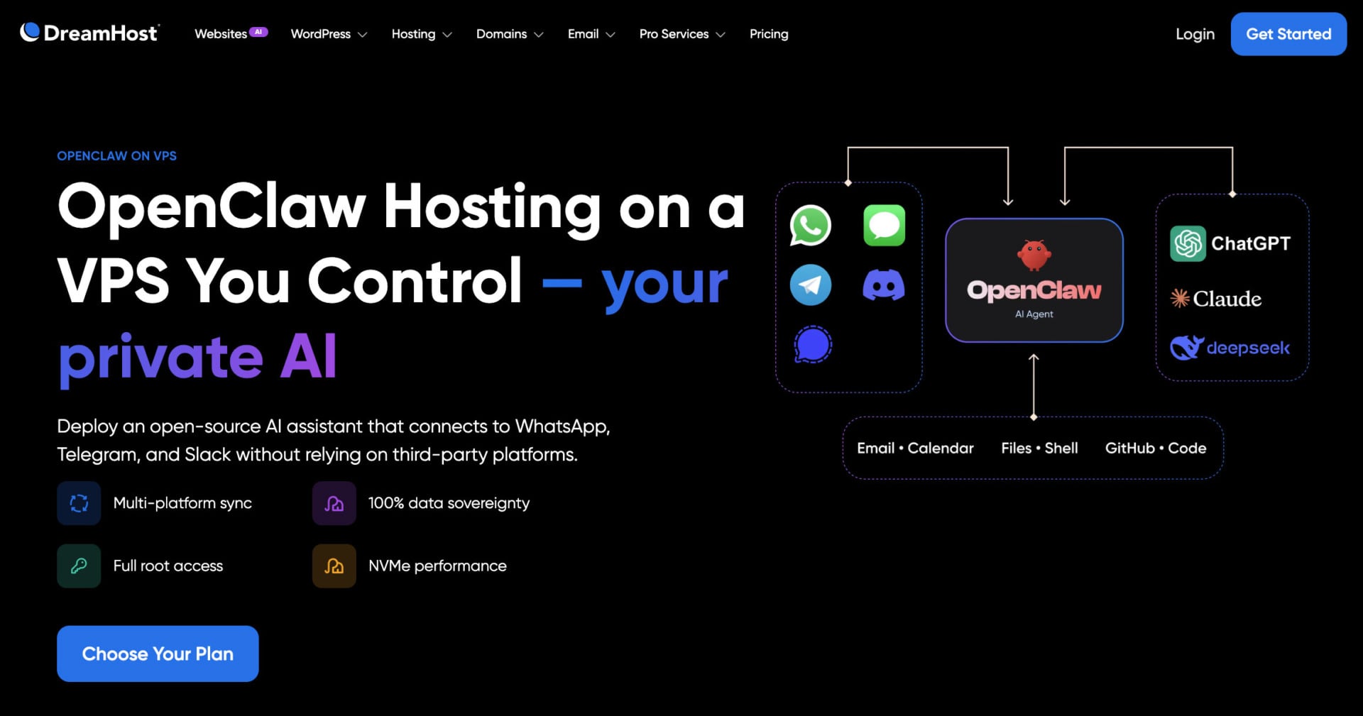Click the Get Started button
The image size is (1363, 716).
(x=1288, y=34)
